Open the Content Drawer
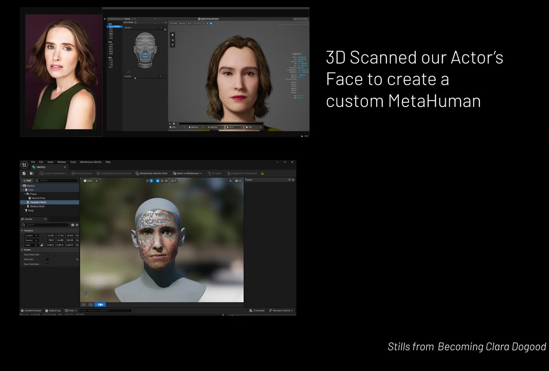The height and width of the screenshot is (371, 549). tap(31, 310)
